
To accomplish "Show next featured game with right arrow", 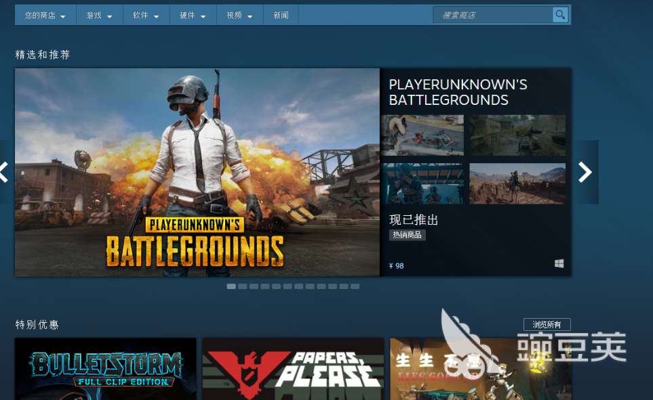I will pos(585,172).
